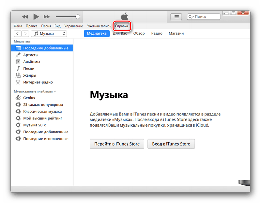Select Жанры in the sidebar
Screen dimensions: 261x203
pyautogui.click(x=42, y=75)
